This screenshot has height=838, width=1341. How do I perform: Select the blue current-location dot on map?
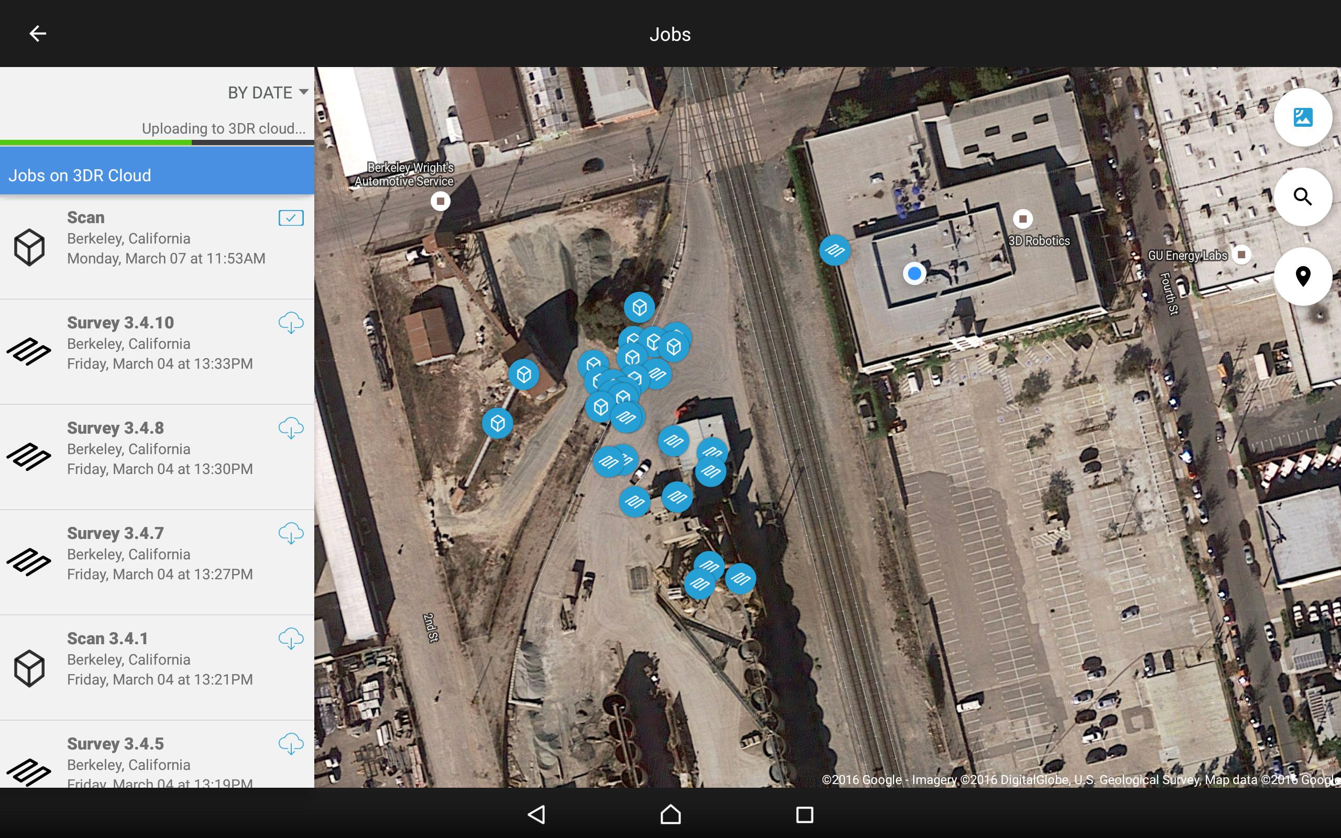tap(914, 273)
